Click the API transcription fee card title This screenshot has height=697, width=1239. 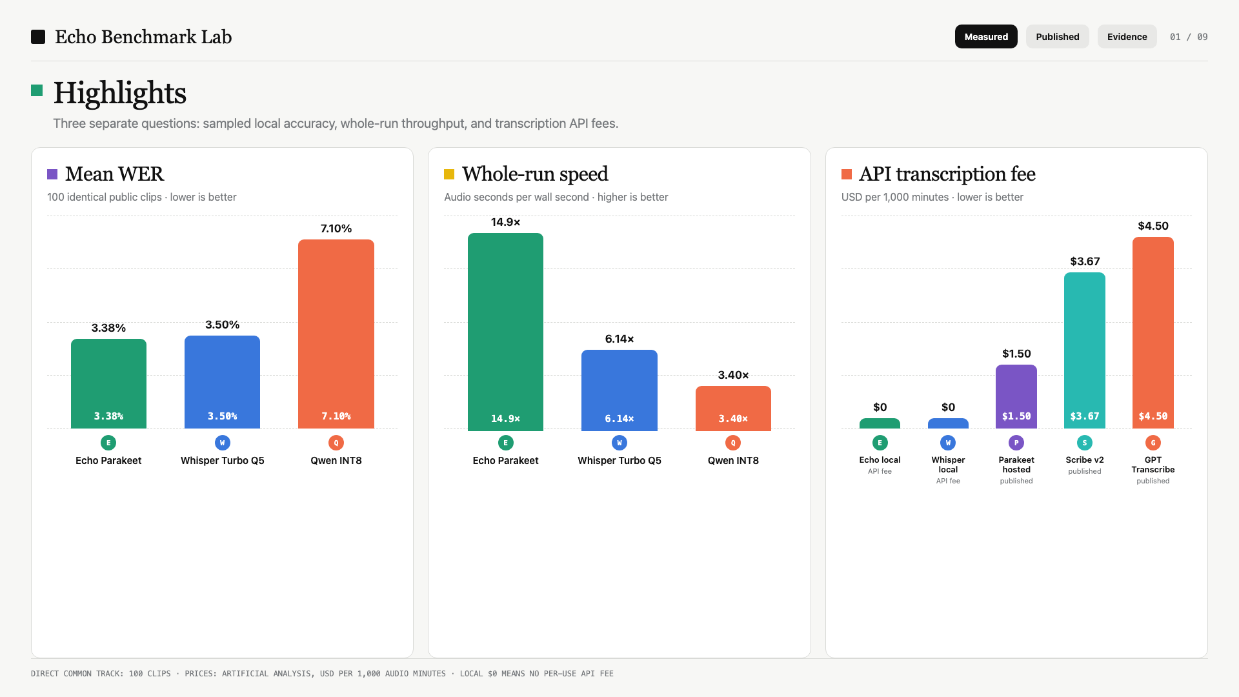click(x=947, y=174)
